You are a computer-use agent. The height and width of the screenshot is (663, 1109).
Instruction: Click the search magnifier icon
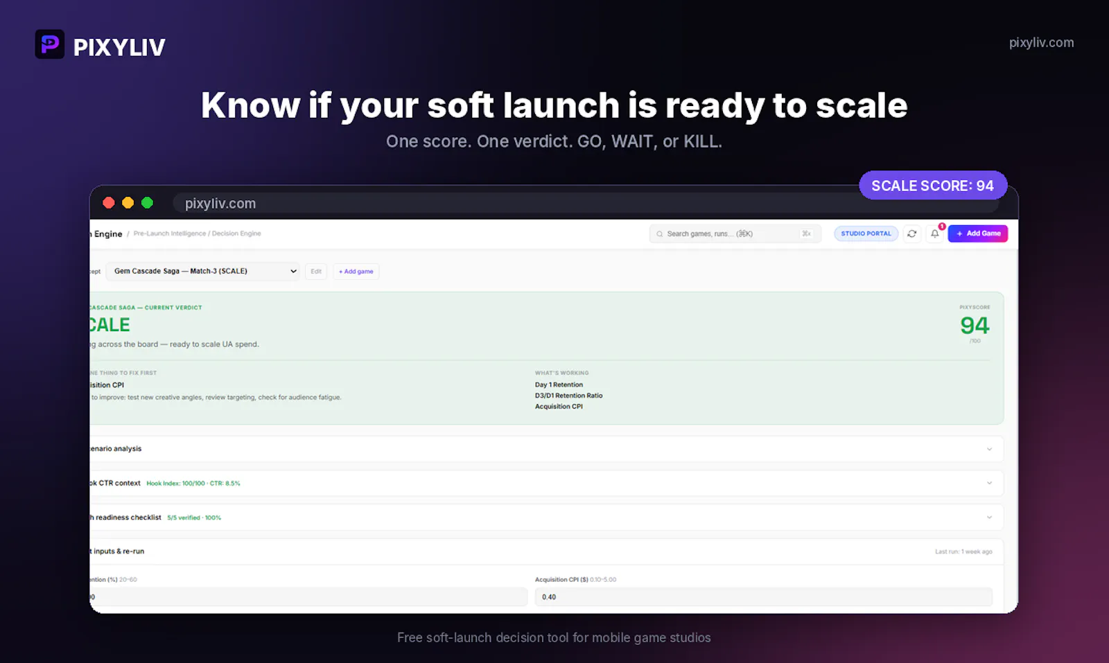pyautogui.click(x=660, y=234)
